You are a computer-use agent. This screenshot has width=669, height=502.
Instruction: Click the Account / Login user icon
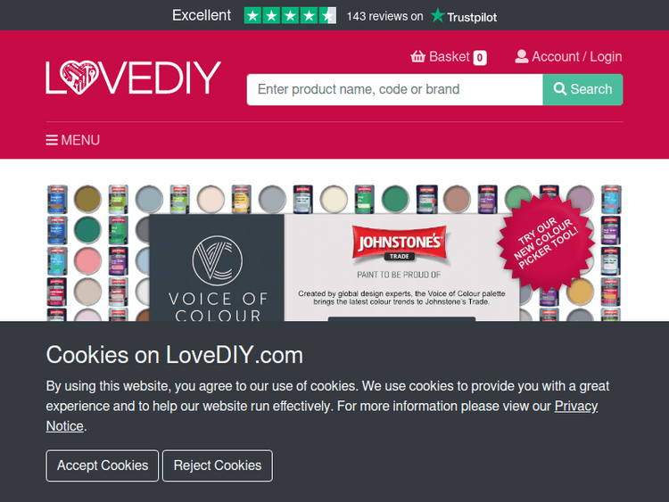[x=522, y=57]
